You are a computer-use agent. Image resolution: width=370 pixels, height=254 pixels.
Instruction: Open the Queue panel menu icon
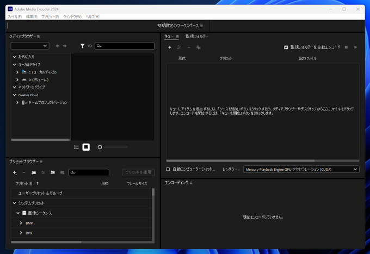[177, 36]
